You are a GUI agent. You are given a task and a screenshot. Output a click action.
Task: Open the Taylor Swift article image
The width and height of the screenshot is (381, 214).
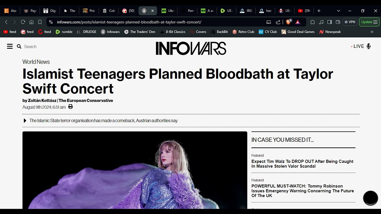click(135, 170)
